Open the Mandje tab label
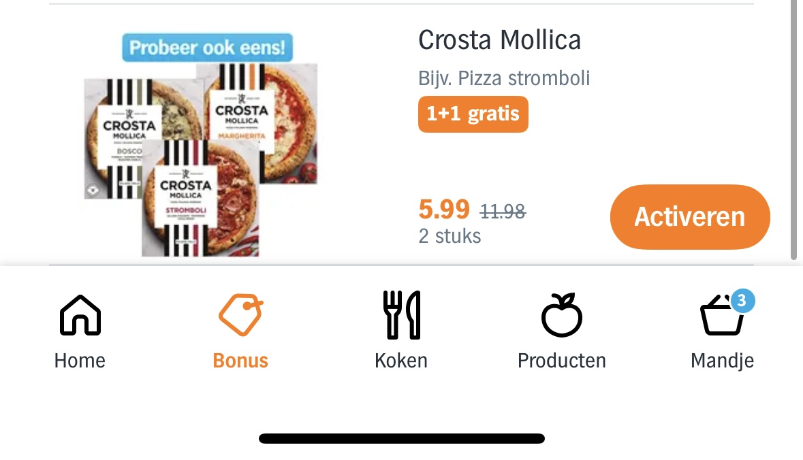803x460 pixels. (x=722, y=360)
